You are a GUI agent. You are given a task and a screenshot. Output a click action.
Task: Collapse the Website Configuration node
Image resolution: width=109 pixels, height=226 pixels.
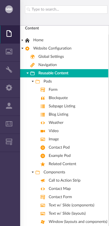[x=22, y=48]
